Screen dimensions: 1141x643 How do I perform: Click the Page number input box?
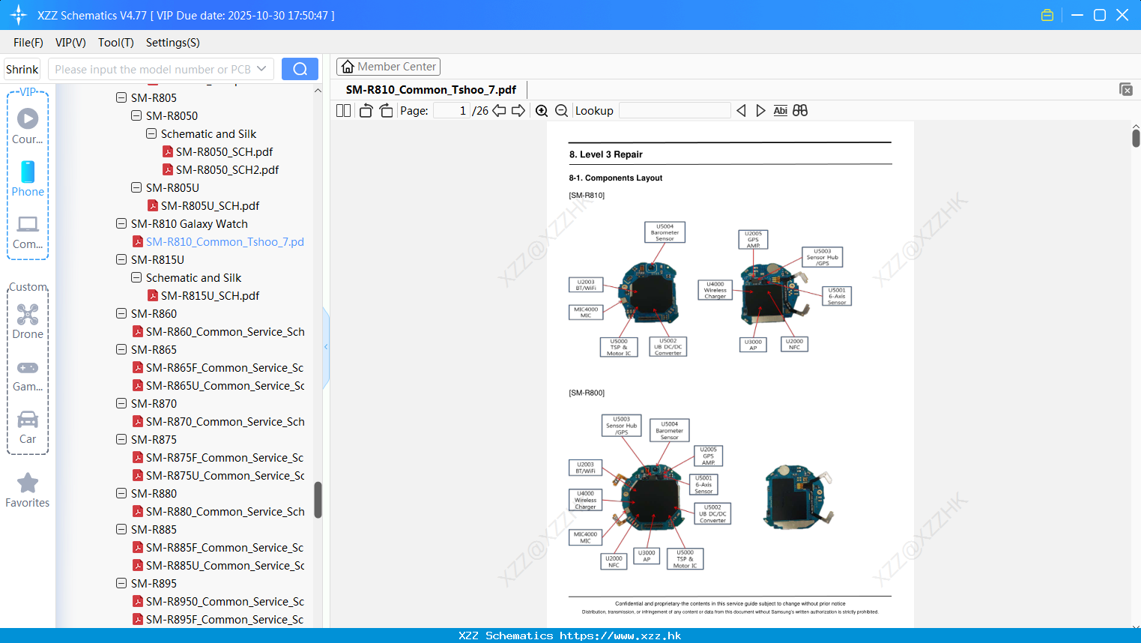[452, 110]
